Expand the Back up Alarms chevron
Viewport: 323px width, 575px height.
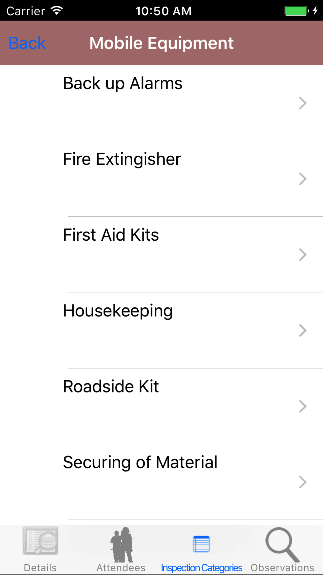tap(303, 103)
